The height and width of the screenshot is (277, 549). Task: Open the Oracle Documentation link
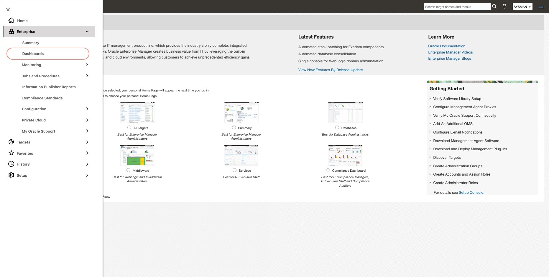point(447,46)
